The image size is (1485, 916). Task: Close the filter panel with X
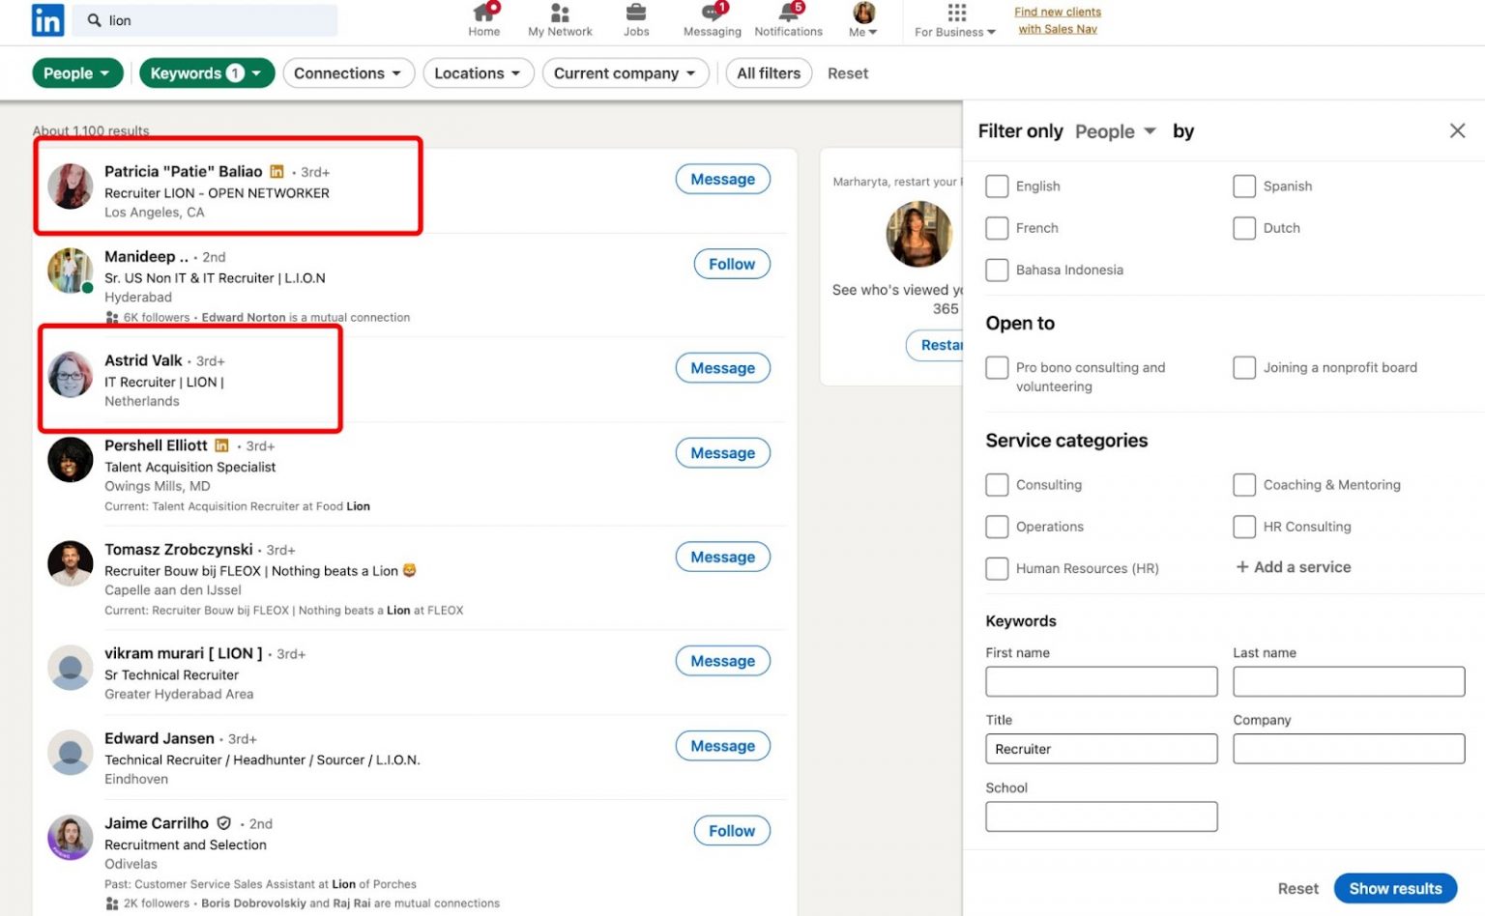(x=1457, y=130)
